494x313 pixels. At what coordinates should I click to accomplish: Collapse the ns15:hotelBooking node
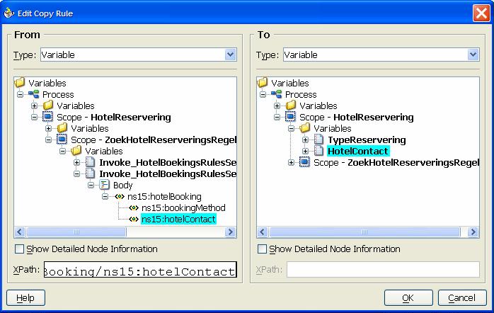[105, 196]
